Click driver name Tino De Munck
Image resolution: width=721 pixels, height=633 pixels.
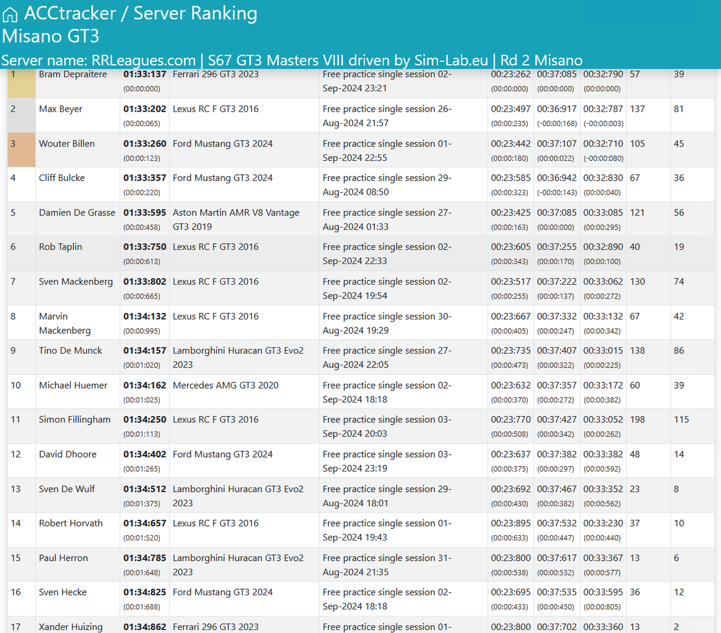pyautogui.click(x=70, y=351)
